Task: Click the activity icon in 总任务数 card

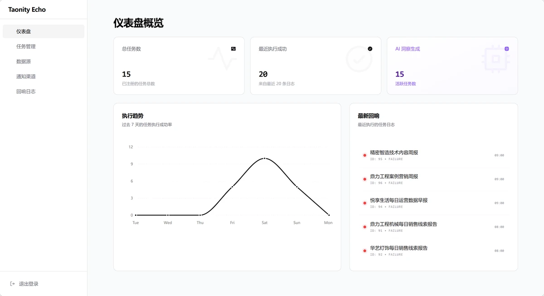Action: pyautogui.click(x=233, y=49)
